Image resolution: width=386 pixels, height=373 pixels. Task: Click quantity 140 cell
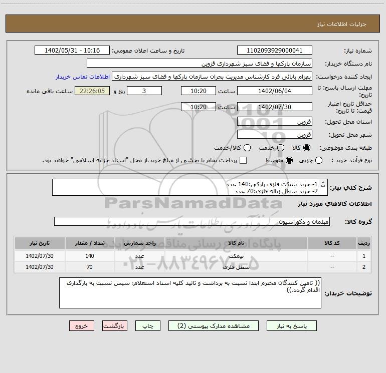(x=90, y=256)
